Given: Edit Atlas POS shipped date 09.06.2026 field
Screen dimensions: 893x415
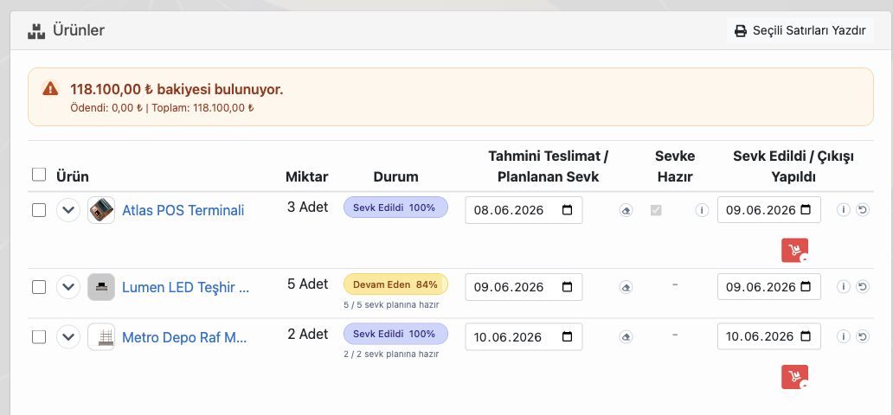Looking at the screenshot, I should pos(769,210).
